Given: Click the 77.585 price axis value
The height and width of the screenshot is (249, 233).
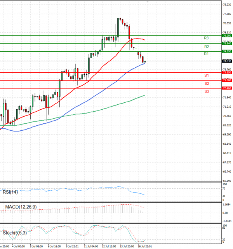Looking at the screenshot, I should coord(227,14).
